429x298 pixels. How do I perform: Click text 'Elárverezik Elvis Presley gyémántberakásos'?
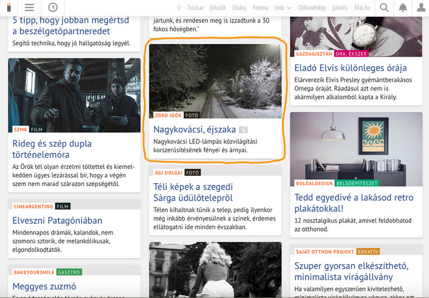(x=353, y=80)
